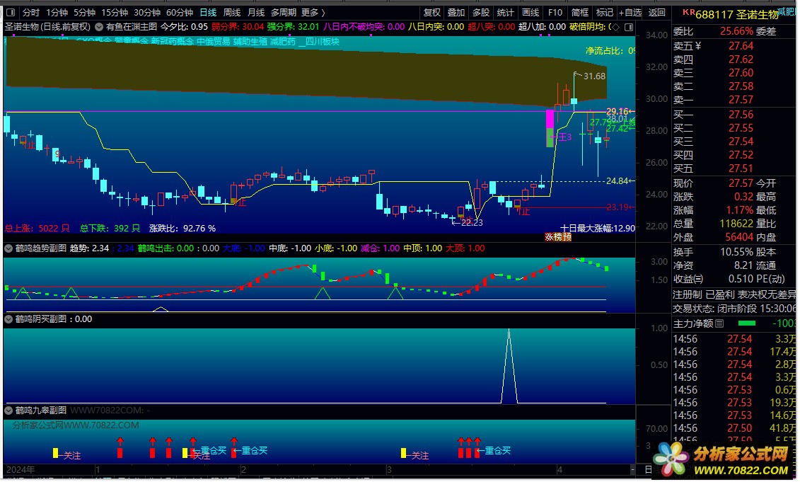Expand the 鹤鸣九皋副图 indicator menu
800x482 pixels.
(x=8, y=411)
